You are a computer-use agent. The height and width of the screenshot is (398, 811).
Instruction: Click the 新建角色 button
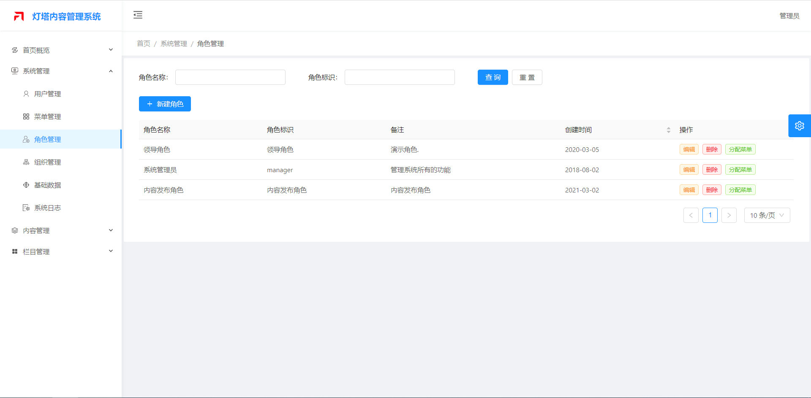click(165, 104)
